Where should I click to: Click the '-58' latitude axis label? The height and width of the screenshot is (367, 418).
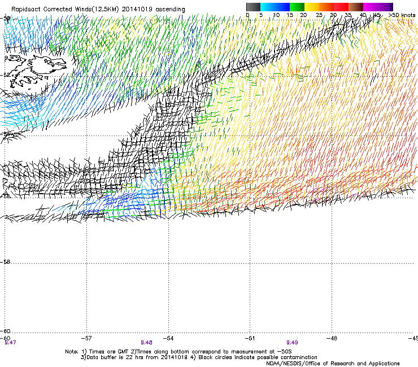pyautogui.click(x=5, y=262)
